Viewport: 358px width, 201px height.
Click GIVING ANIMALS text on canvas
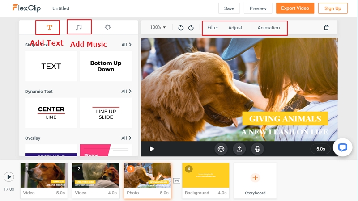click(285, 118)
